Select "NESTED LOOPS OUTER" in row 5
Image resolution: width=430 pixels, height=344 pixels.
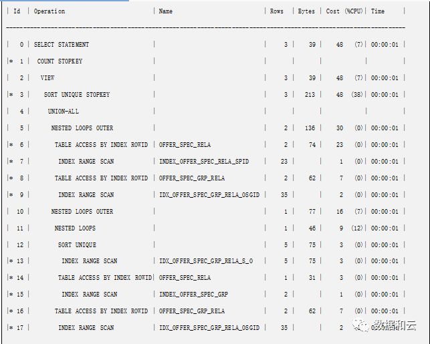tap(82, 128)
